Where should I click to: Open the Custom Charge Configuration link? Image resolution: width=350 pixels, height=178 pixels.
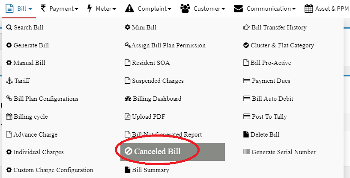pos(53,170)
